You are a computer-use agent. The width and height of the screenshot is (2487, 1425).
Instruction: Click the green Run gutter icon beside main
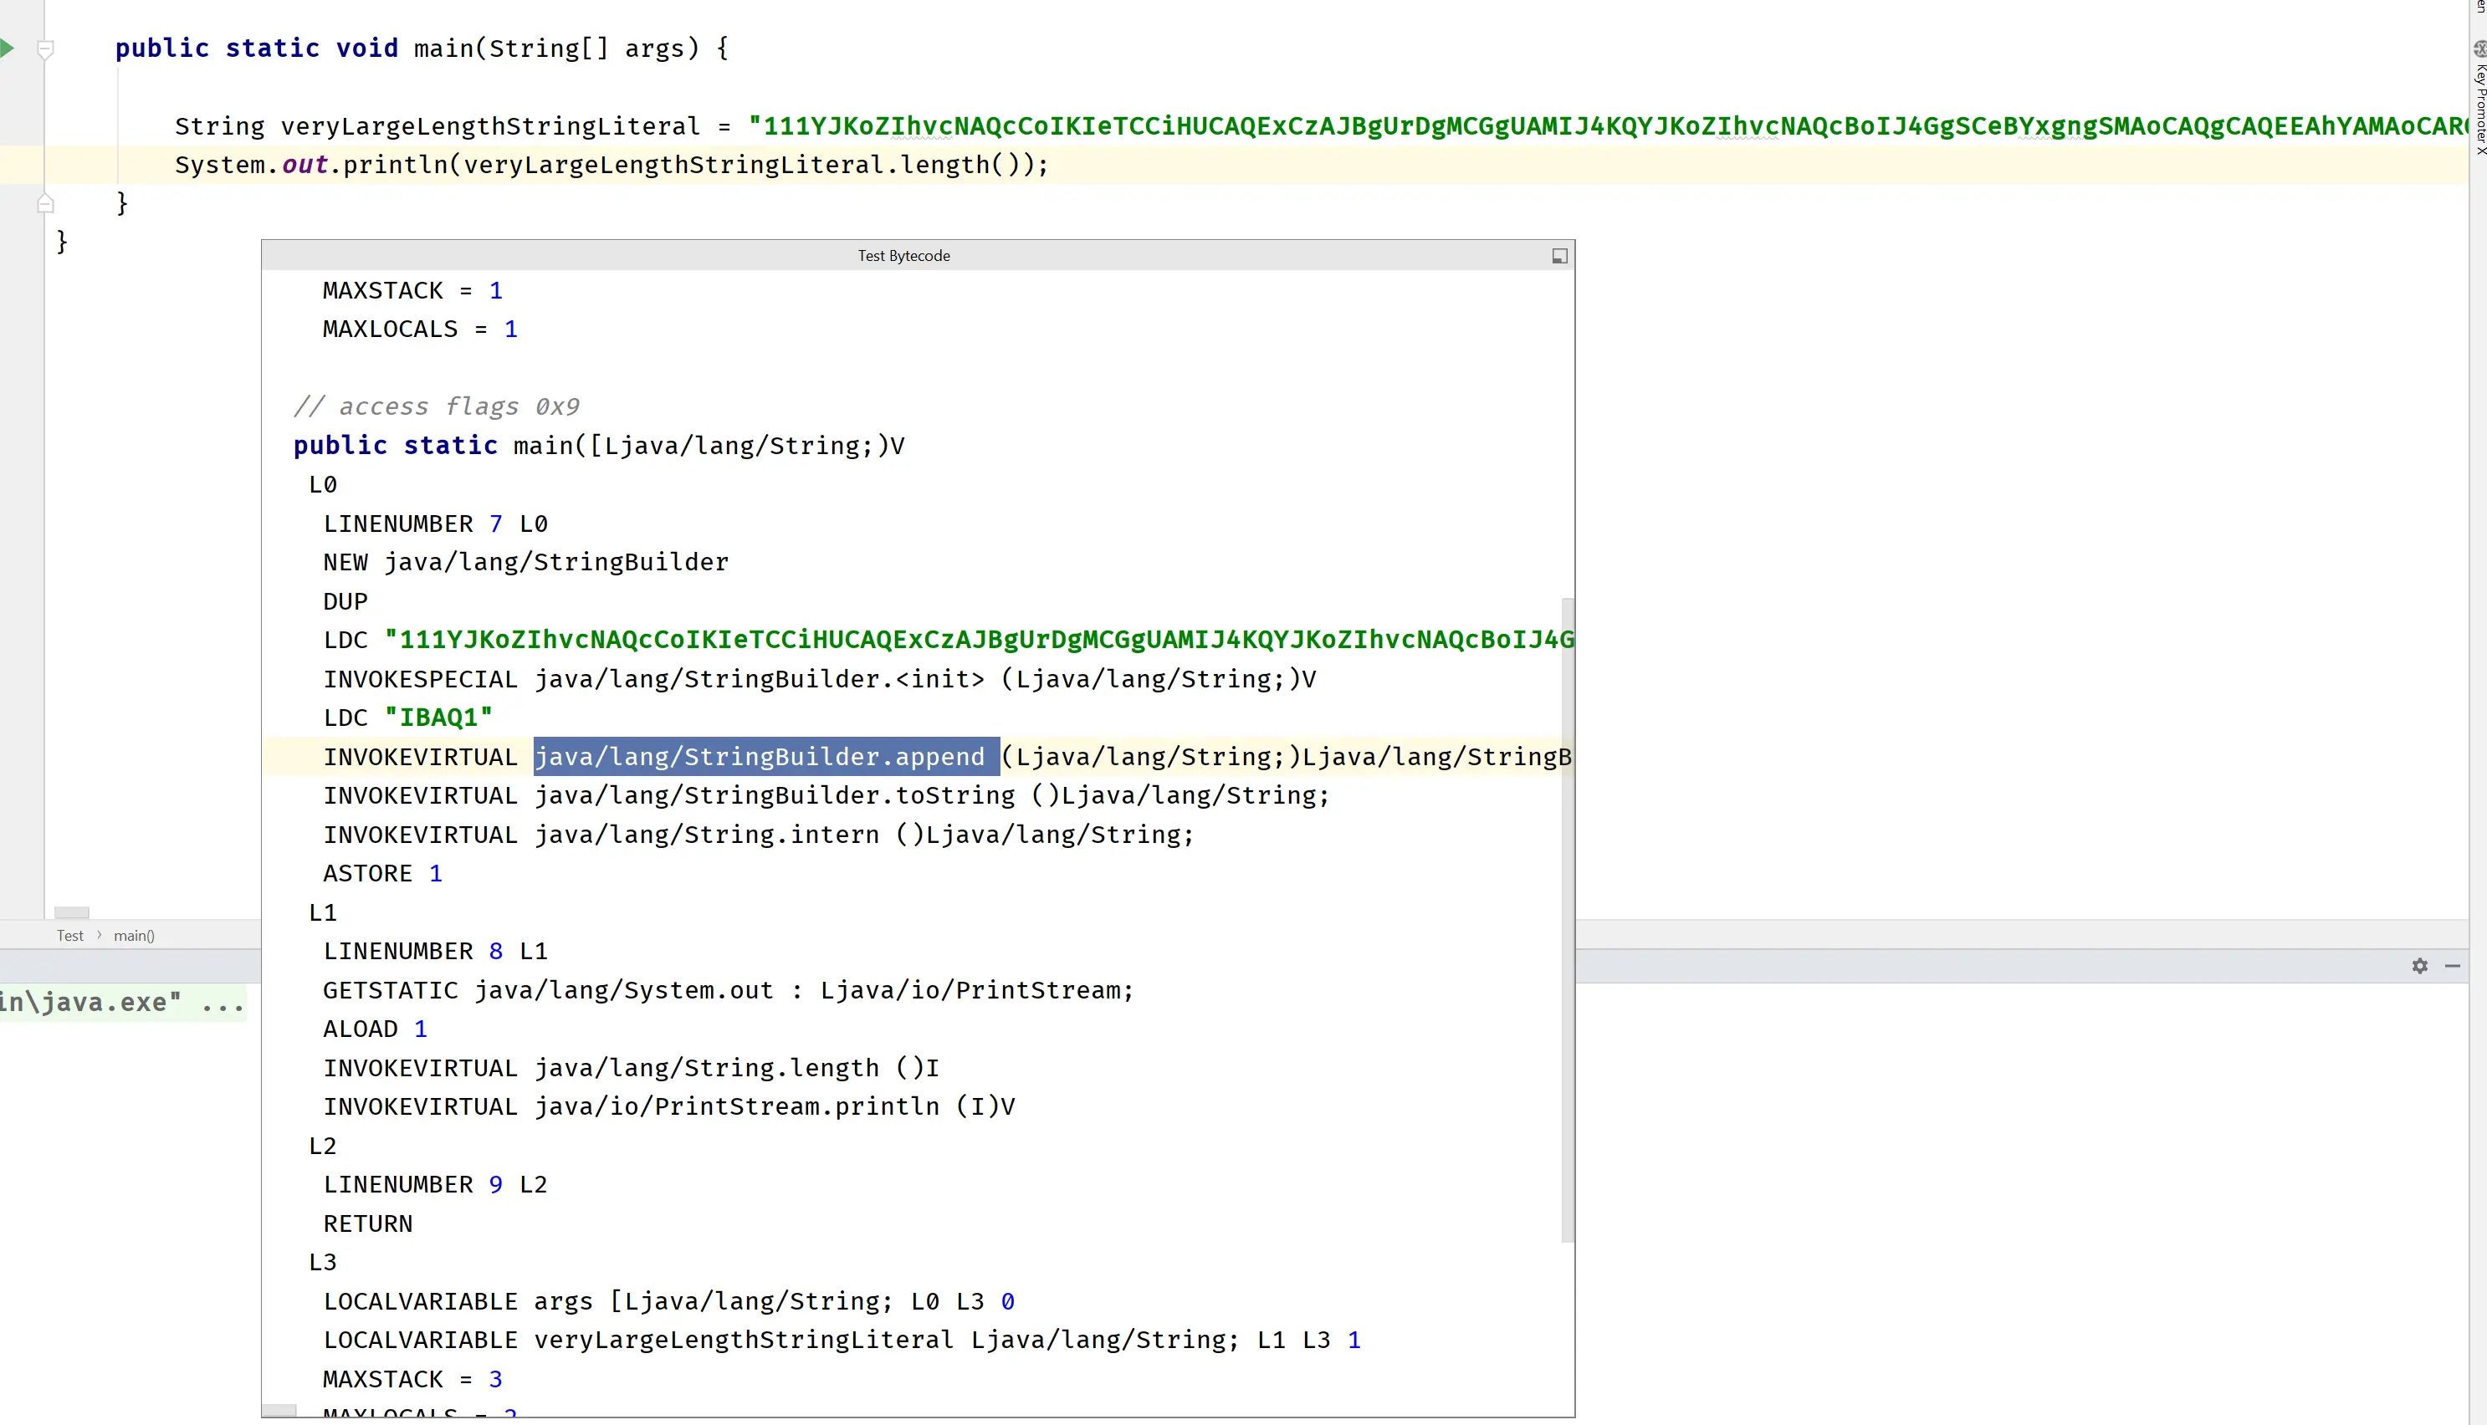8,48
